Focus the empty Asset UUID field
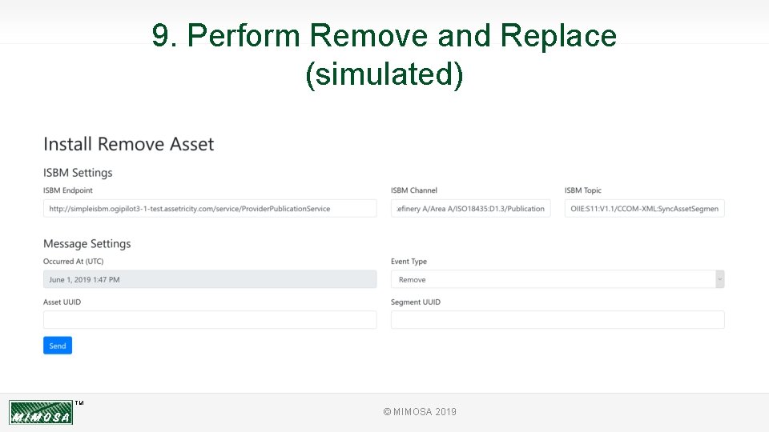769x432 pixels. point(210,319)
